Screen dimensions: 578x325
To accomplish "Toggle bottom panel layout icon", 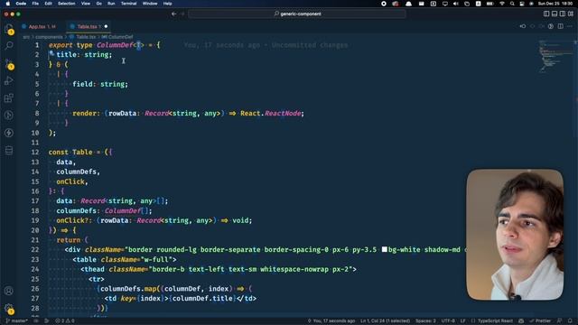I will tap(555, 14).
